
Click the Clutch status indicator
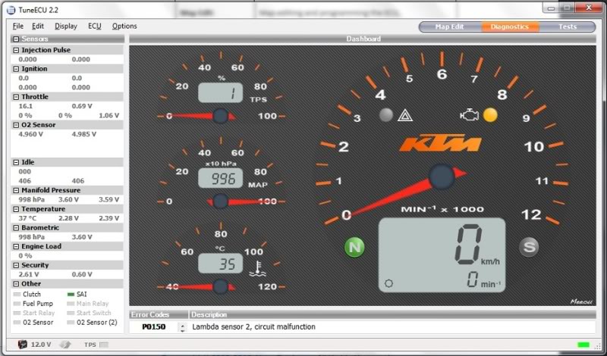point(17,294)
